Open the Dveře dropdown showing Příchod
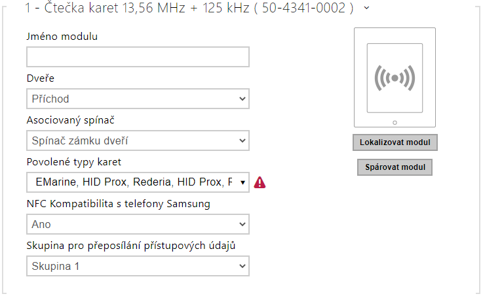Viewport: 483px width, 296px height. click(138, 99)
